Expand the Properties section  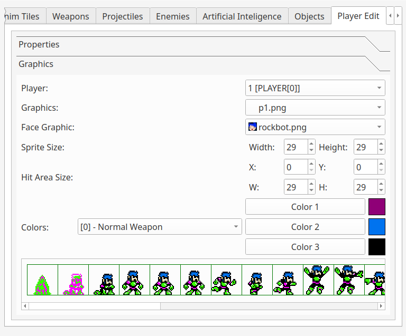pyautogui.click(x=203, y=44)
